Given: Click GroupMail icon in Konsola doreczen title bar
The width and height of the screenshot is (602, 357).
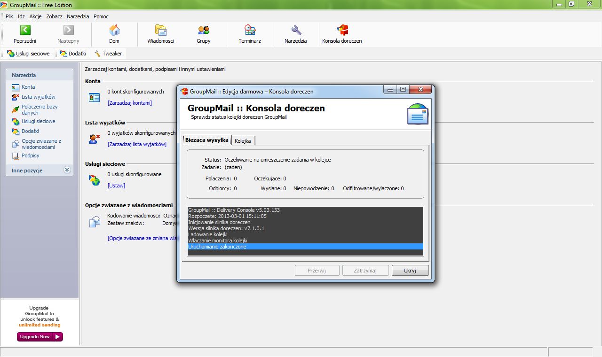Looking at the screenshot, I should [x=184, y=91].
